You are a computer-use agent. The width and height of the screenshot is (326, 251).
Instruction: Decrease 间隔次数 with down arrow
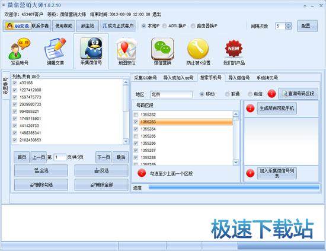[289, 28]
